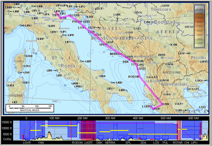Click the LGKR departure airport marker

tap(151, 106)
